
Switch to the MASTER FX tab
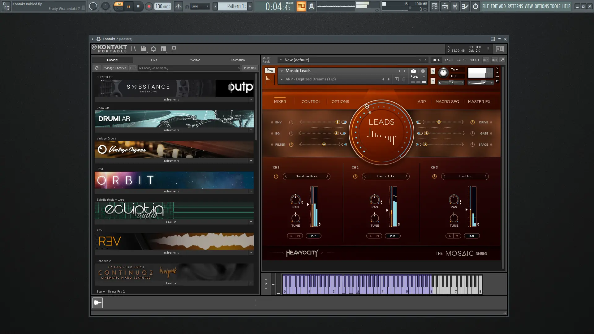point(479,101)
